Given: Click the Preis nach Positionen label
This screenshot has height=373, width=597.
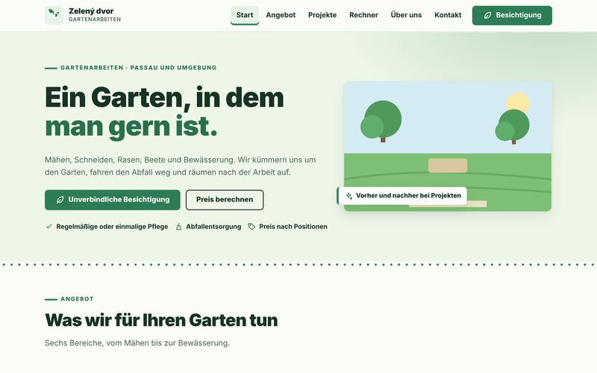Looking at the screenshot, I should coord(293,227).
